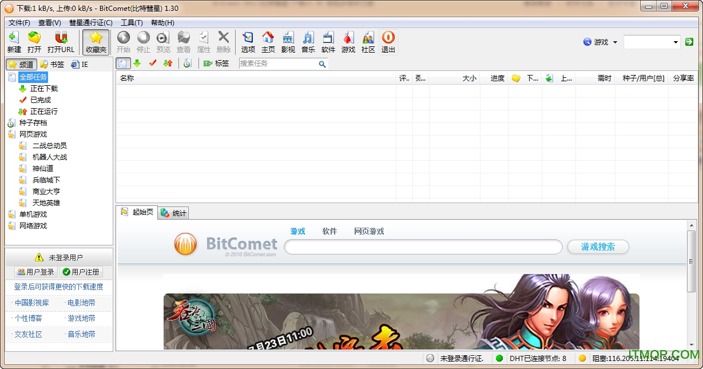Toggle the 收藏夹 favorites panel button
Screen dimensions: 703x369
tap(96, 42)
